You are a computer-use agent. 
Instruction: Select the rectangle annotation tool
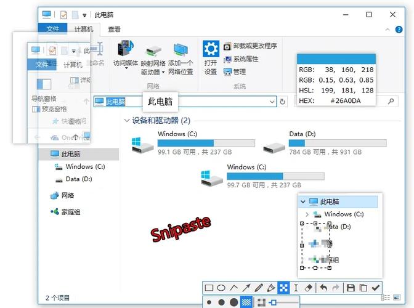point(209,288)
